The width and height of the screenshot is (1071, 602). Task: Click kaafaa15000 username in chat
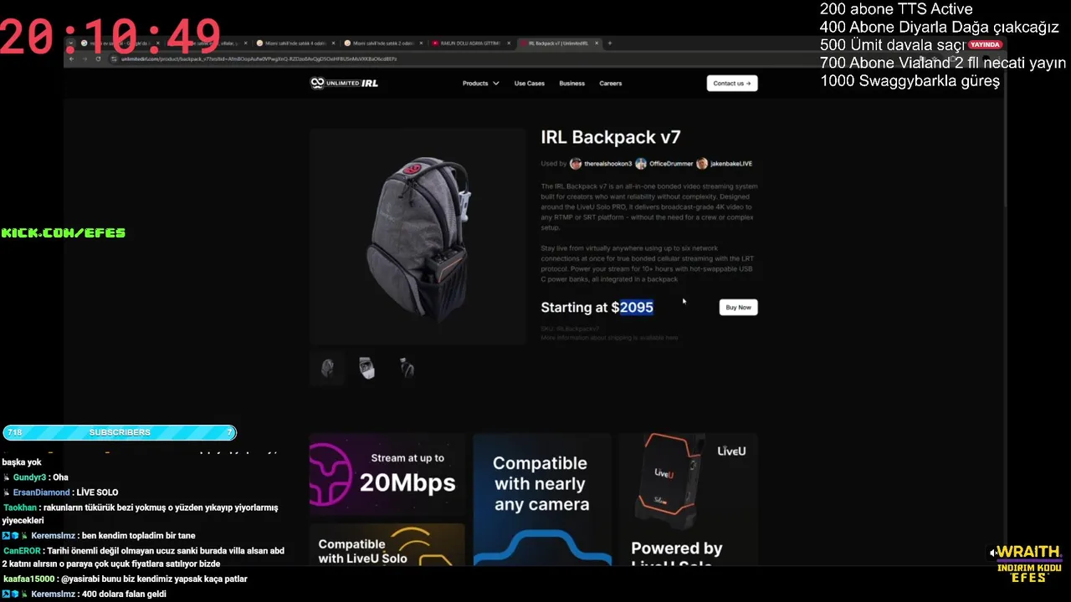click(29, 579)
